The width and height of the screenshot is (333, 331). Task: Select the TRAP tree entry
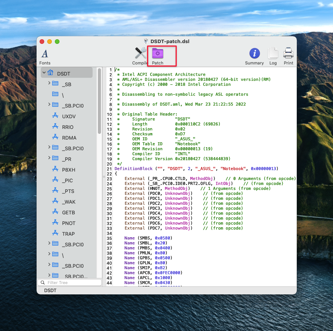coord(68,234)
